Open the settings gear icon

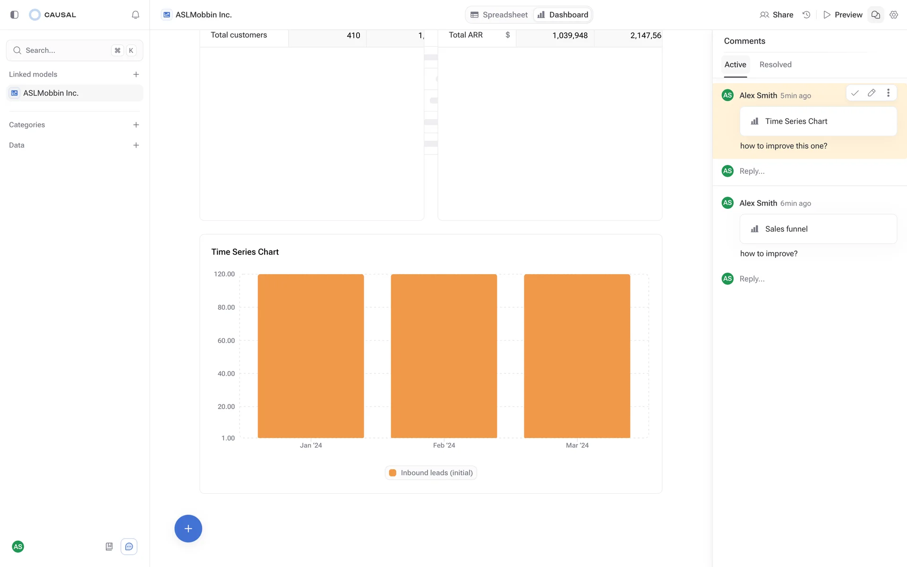pyautogui.click(x=894, y=15)
